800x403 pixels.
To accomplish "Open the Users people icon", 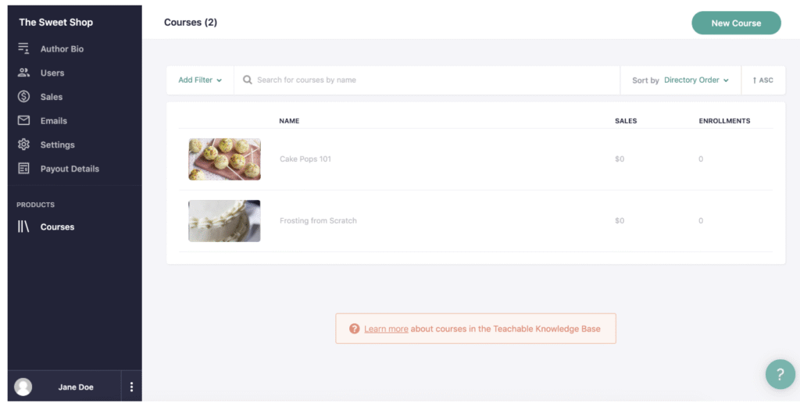I will click(23, 73).
